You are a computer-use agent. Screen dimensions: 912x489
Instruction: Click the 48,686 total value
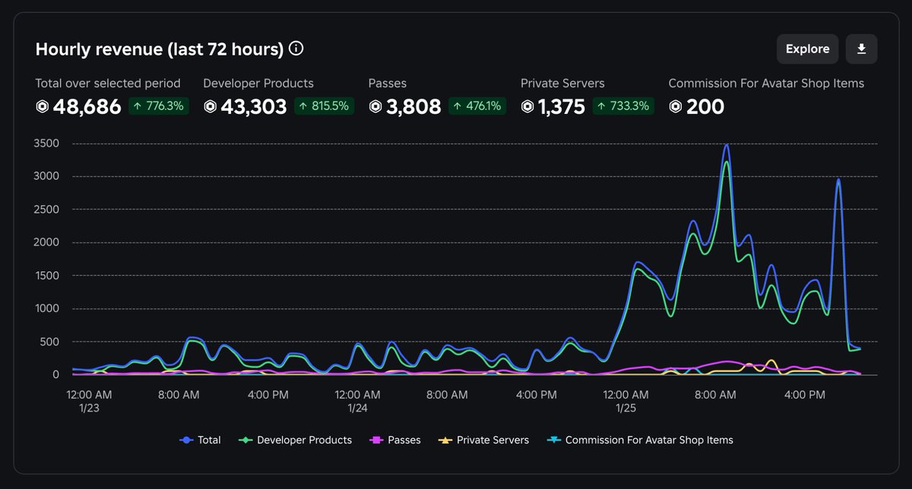[x=87, y=107]
